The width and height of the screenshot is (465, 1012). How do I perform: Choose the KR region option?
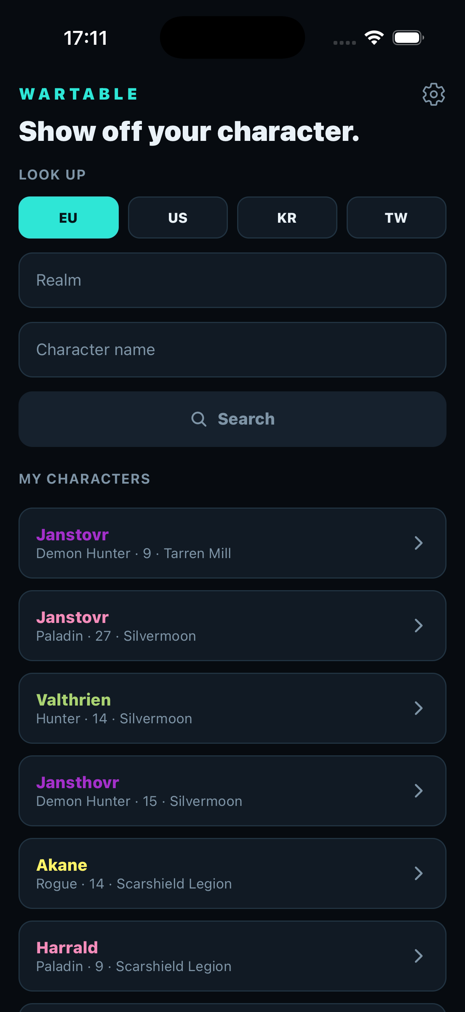(287, 217)
